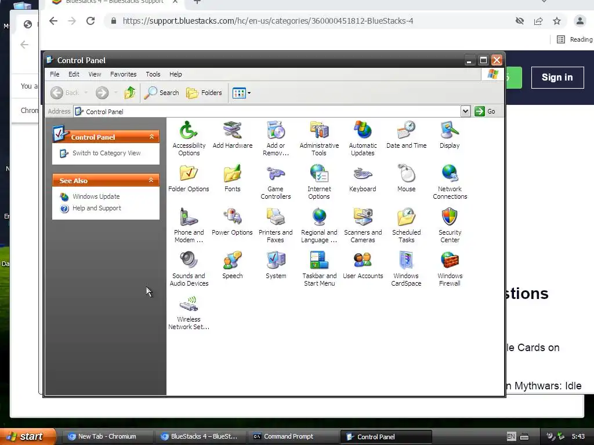Click the Up folder toolbar button
This screenshot has width=594, height=445.
coord(130,93)
